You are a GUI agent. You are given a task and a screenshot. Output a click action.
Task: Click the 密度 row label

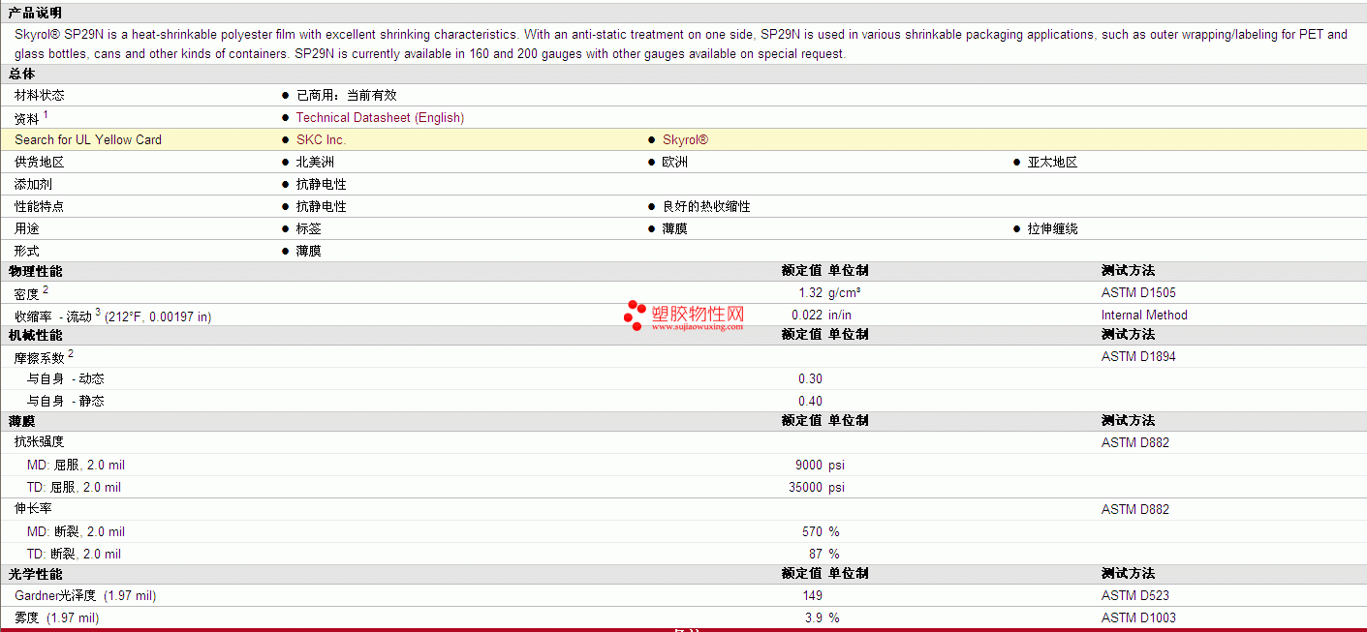[x=27, y=293]
